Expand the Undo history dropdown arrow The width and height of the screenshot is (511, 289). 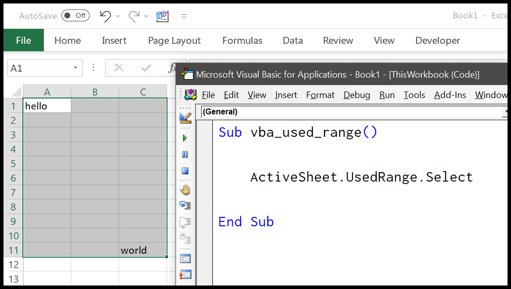118,16
